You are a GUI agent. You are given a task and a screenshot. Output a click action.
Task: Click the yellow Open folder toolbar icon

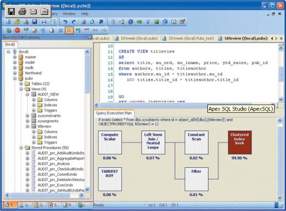tap(17, 22)
